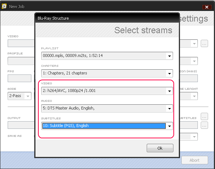Select the 1: Chapters, 21 chapters field
This screenshot has width=215, height=169.
(107, 73)
